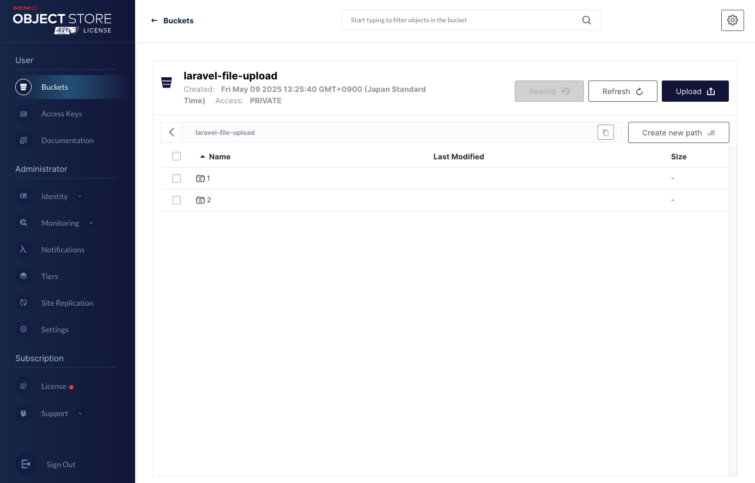
Task: Click the Last Modified column header
Action: [x=459, y=157]
